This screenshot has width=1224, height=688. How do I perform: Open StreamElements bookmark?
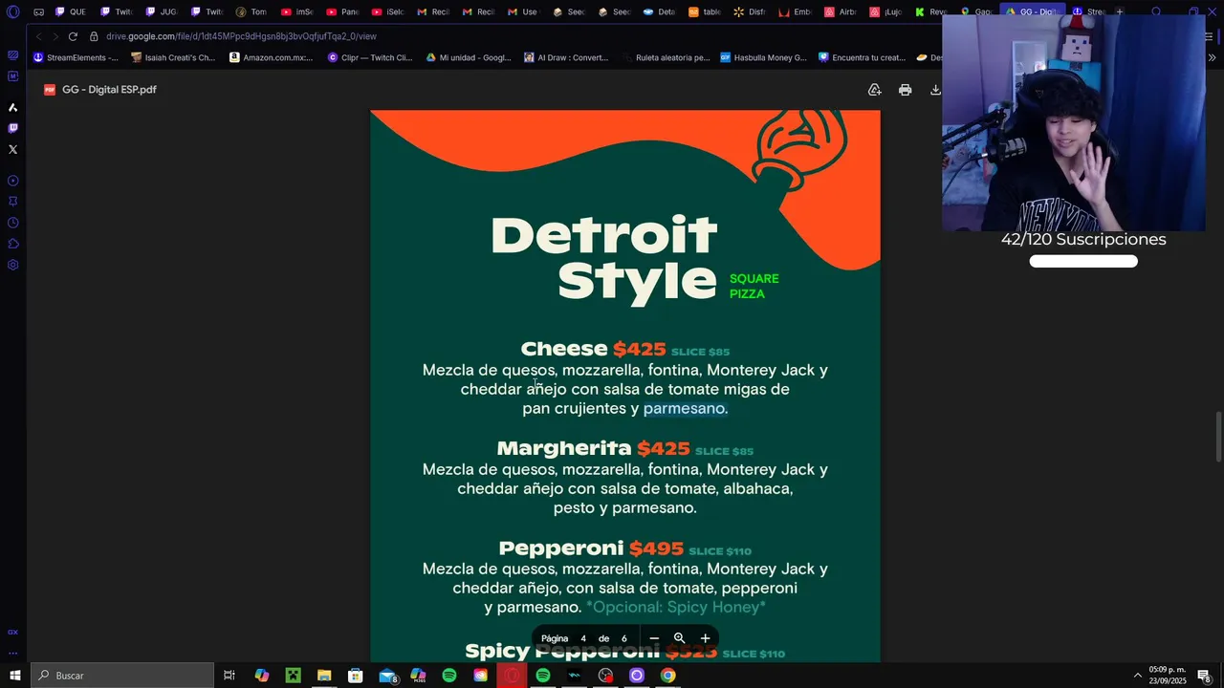tap(76, 57)
